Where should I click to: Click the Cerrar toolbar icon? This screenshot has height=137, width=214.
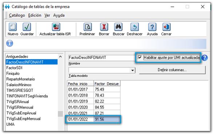pyautogui.click(x=166, y=27)
